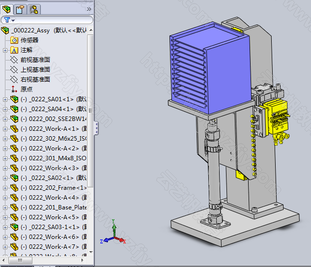Select the 0222_201_Base_Plate part icon
The image size is (311, 267).
point(14,207)
